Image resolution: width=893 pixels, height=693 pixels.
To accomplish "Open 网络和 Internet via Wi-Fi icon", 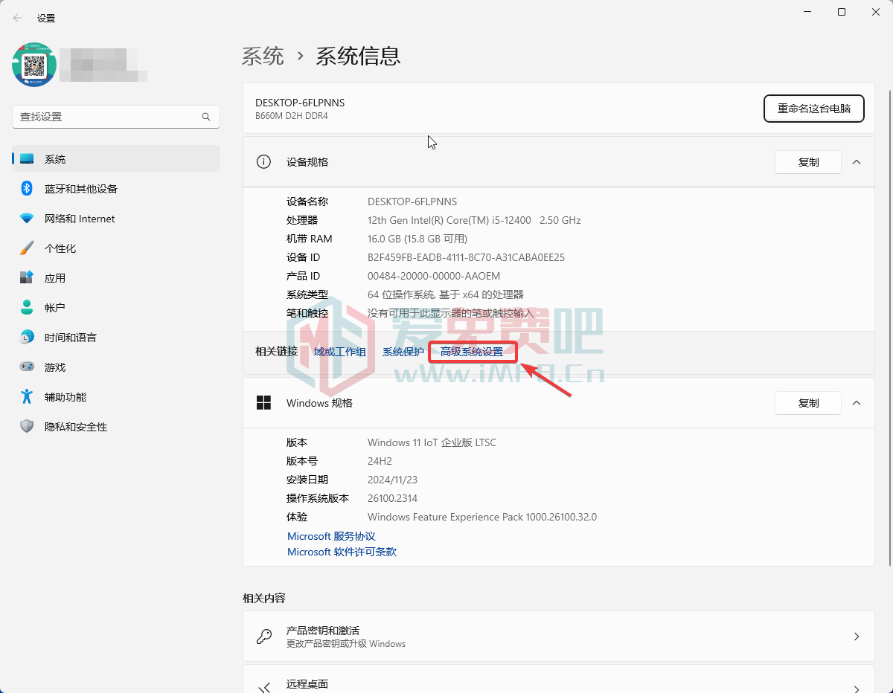I will 27,219.
